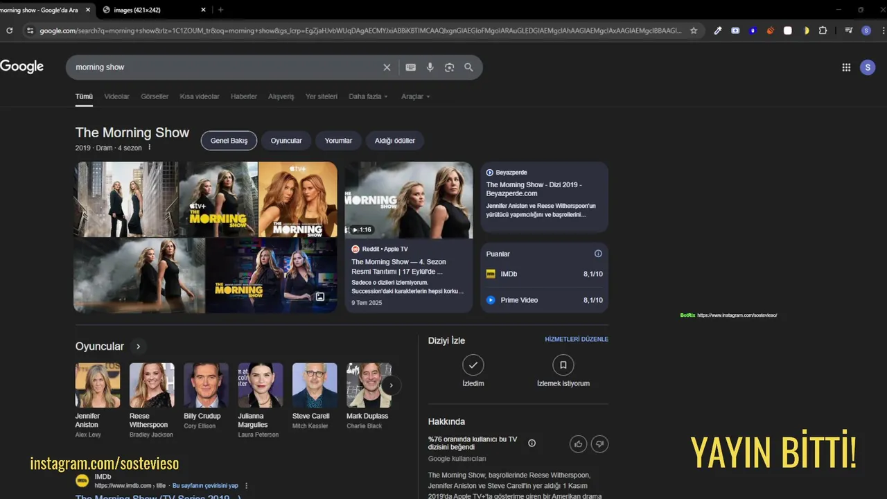The image size is (887, 499).
Task: Open the browser extensions puzzle icon
Action: coord(823,30)
